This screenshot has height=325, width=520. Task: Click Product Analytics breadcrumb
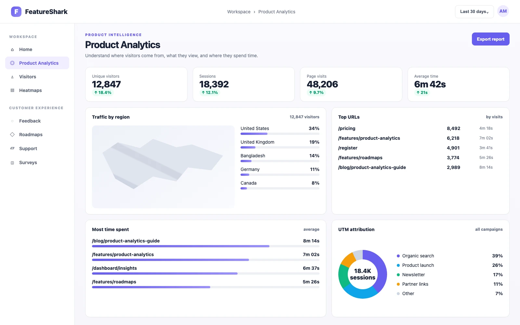(x=277, y=12)
